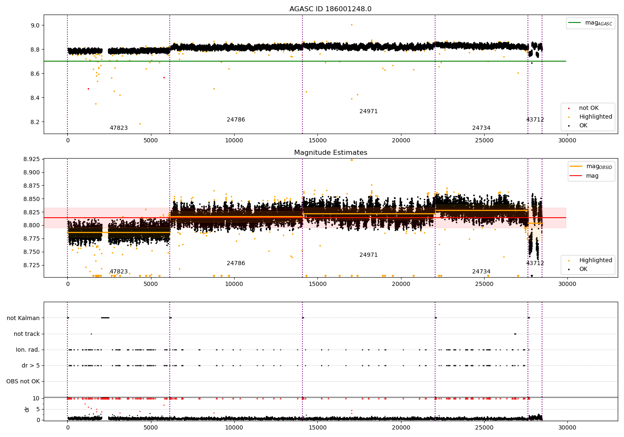Image resolution: width=624 pixels, height=437 pixels.
Task: Select the OBS not OK row label
Action: pyautogui.click(x=23, y=381)
